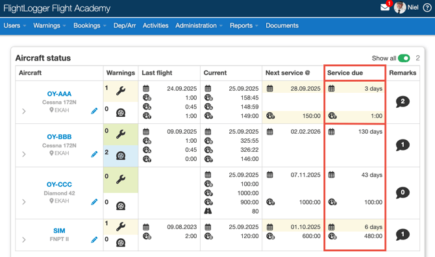The image size is (435, 257).
Task: Click the Niel user name
Action: click(x=413, y=8)
